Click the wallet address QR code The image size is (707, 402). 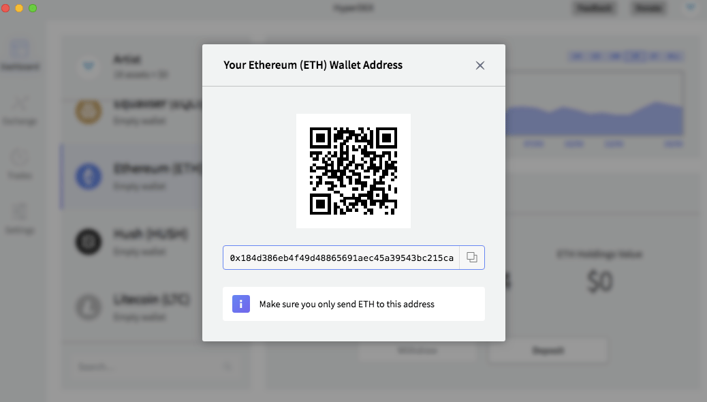tap(353, 171)
